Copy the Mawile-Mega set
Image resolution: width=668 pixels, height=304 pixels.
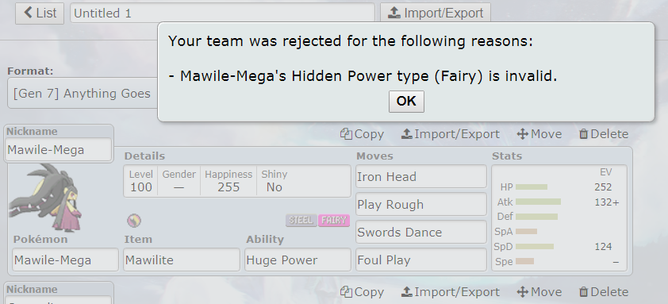(x=362, y=134)
